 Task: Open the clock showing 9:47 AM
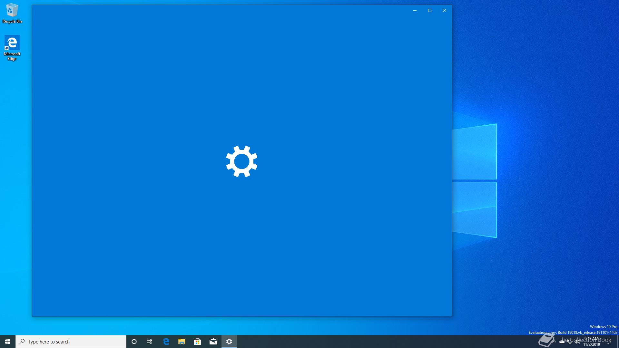pyautogui.click(x=591, y=342)
